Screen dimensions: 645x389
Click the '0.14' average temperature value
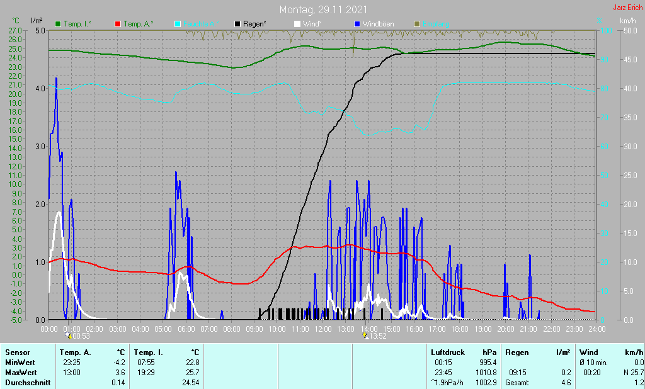118,383
